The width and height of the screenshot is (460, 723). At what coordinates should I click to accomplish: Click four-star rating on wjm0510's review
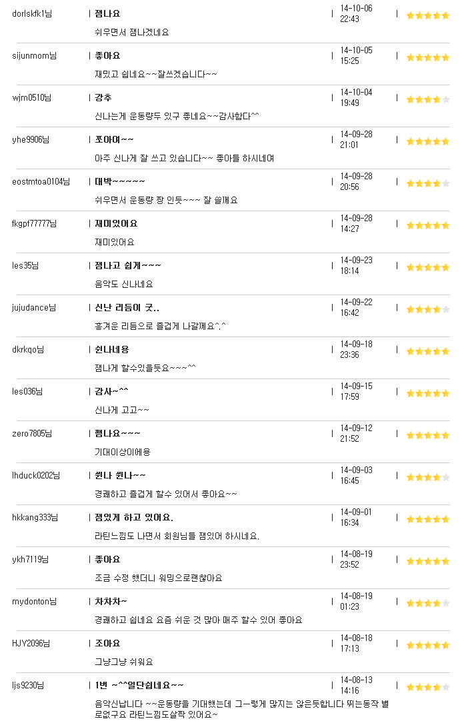coord(428,99)
